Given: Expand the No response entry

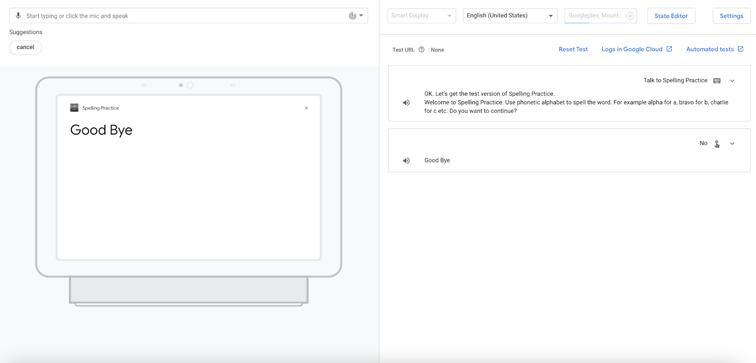Looking at the screenshot, I should 732,144.
